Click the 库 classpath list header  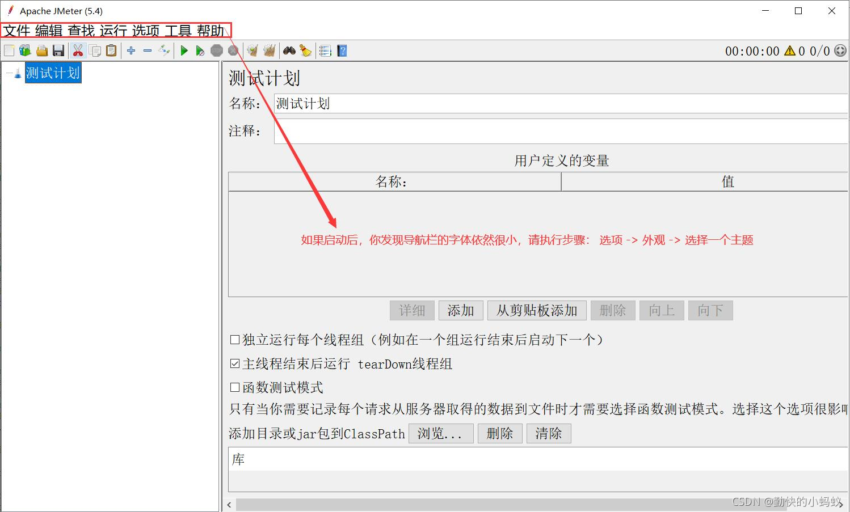click(x=538, y=459)
